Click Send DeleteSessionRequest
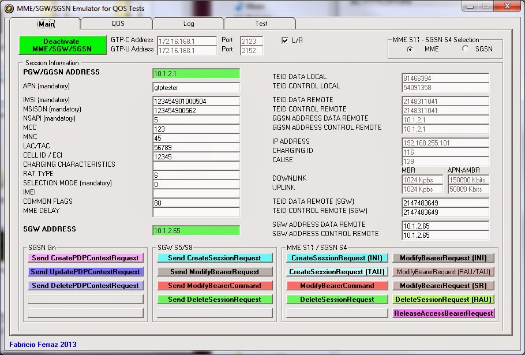This screenshot has height=355, width=525. (214, 300)
